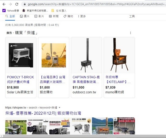Click the shopee.tw URL breadcrumb
This screenshot has width=166, height=138.
[31, 108]
